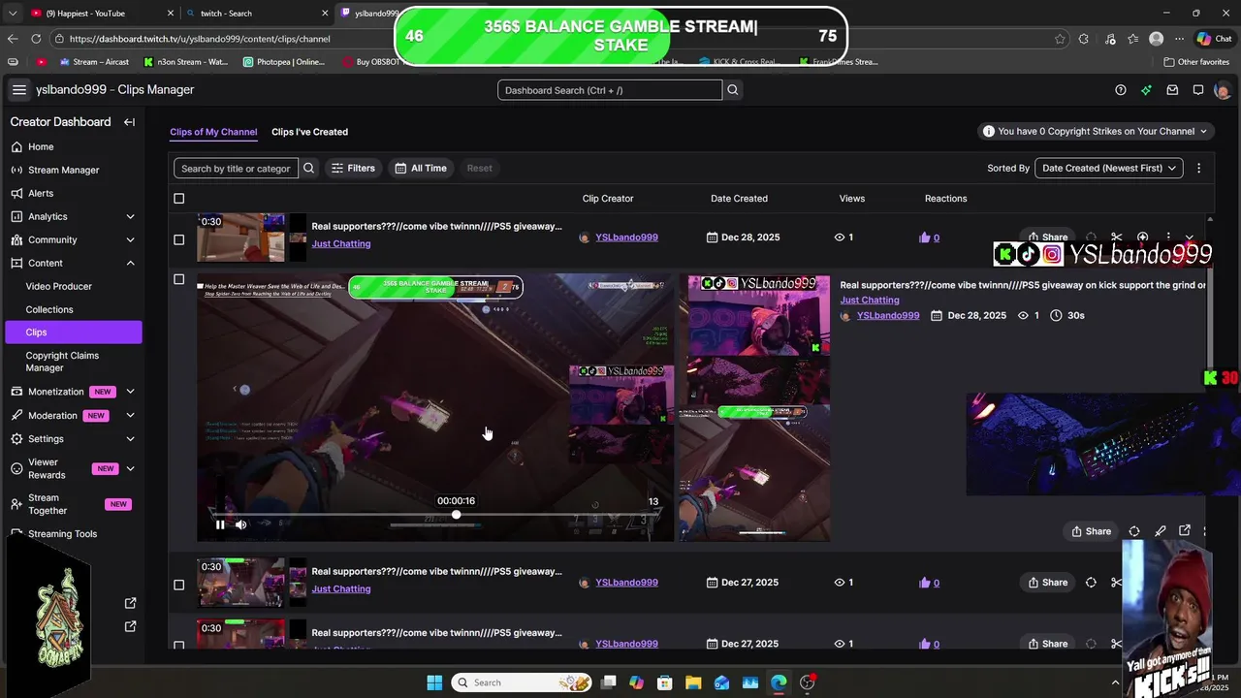The image size is (1241, 698).
Task: Expand the Monetization sidebar section
Action: tap(130, 392)
